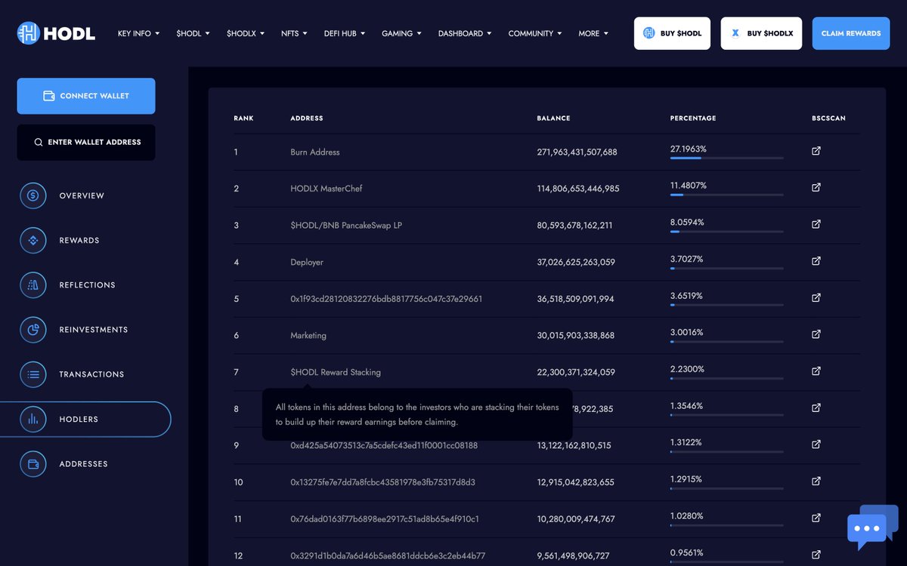Expand the Gaming dropdown menu

coord(401,33)
